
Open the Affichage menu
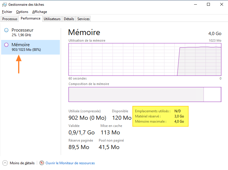click(39, 12)
